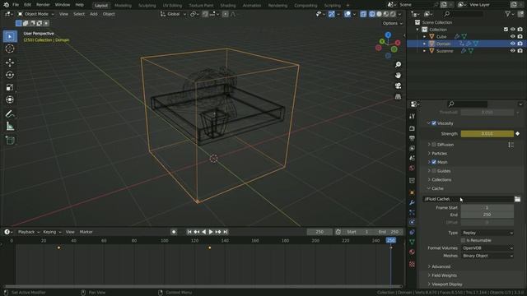Screen dimensions: 527x296
Task: Select the Move tool
Action: click(x=10, y=62)
